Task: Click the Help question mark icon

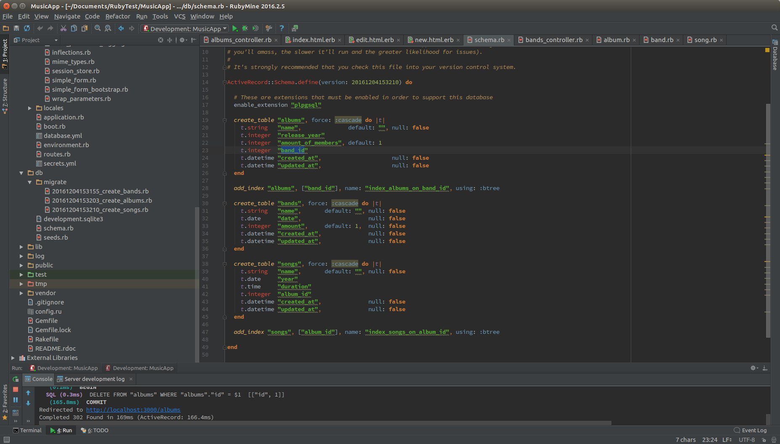Action: (x=282, y=28)
